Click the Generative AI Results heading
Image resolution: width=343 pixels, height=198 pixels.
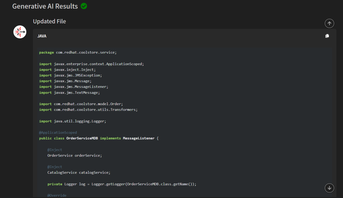coord(45,6)
